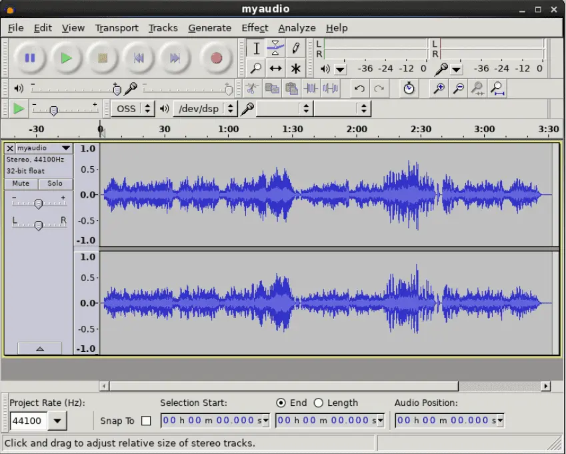This screenshot has height=454, width=566.
Task: Select the Selection (I-beam) tool
Action: 256,48
